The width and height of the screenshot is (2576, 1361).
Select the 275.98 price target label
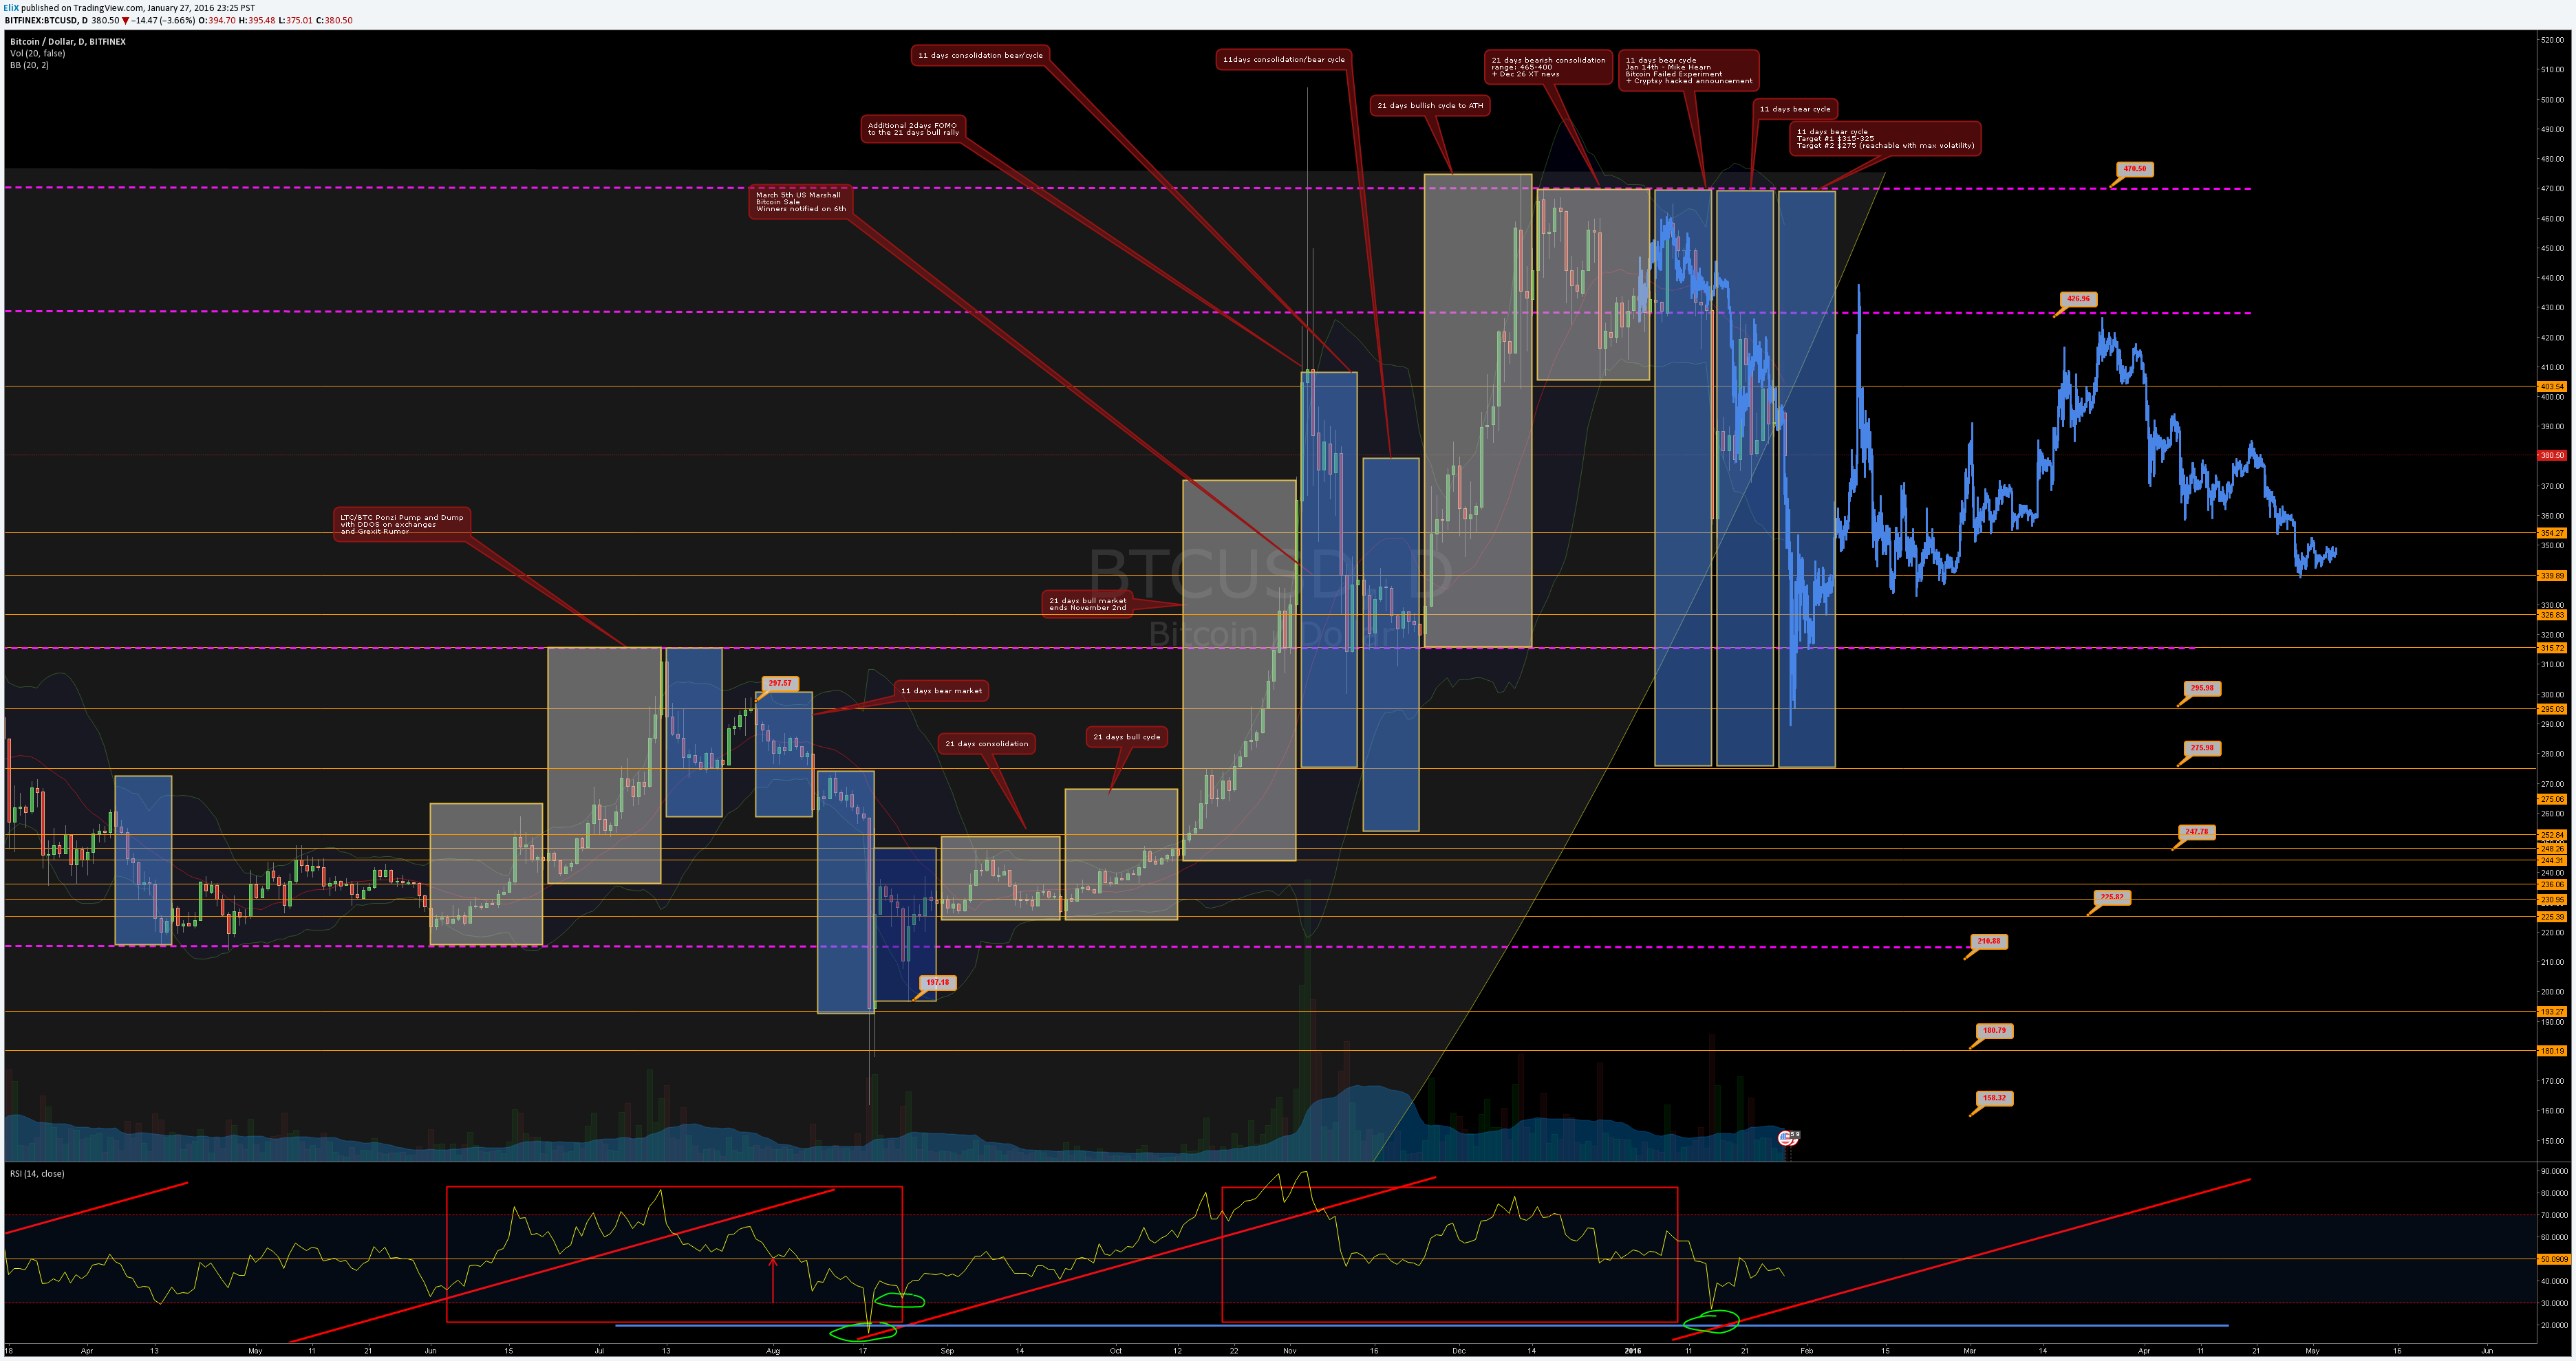click(2202, 748)
